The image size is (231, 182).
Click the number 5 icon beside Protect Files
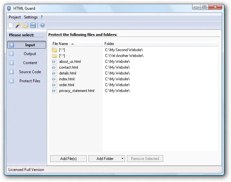coord(11,81)
